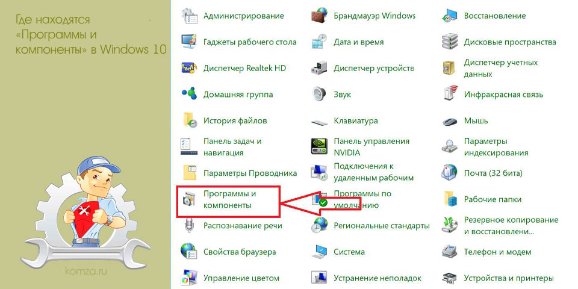The width and height of the screenshot is (578, 289).
Task: Open the Телефон и модем link
Action: coord(498,252)
